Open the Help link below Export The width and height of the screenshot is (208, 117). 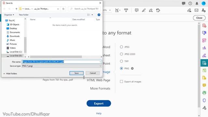point(99,113)
